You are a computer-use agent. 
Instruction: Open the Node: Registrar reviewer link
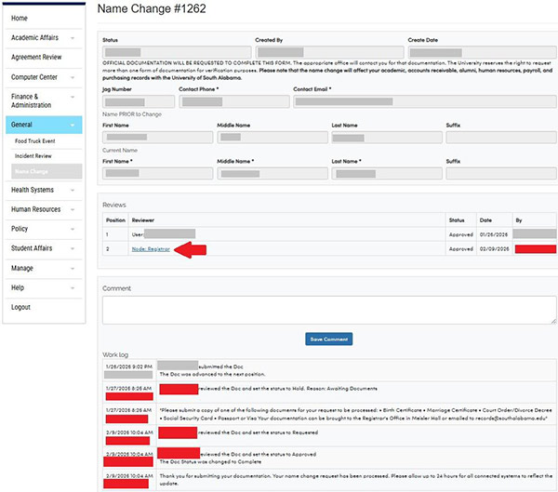pos(151,250)
